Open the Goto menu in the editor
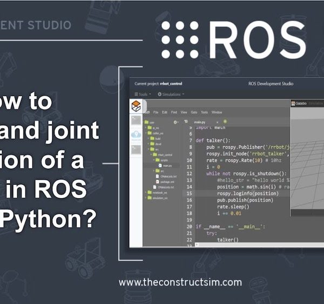This screenshot has height=304, width=324. tap(194, 112)
